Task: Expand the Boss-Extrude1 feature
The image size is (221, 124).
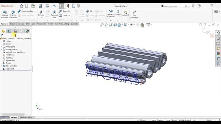Action: point(1,66)
